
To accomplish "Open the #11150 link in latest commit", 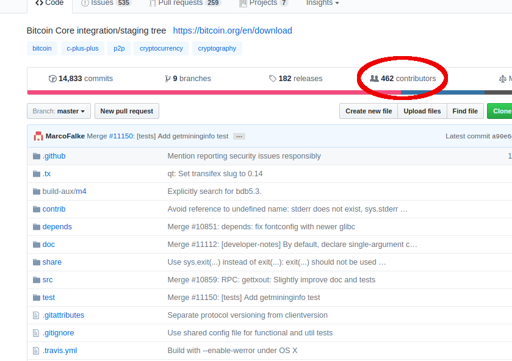I will tap(121, 136).
